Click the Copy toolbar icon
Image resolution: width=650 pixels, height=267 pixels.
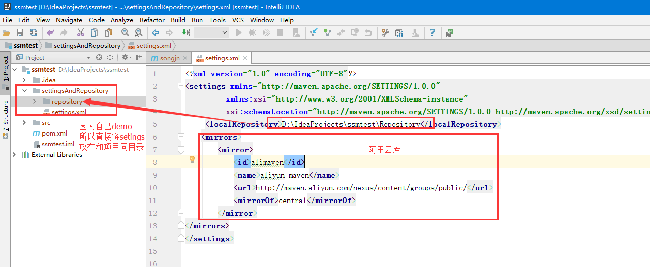pos(95,32)
